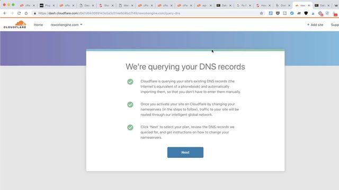Bookmark this page with the star icon

click(x=261, y=13)
